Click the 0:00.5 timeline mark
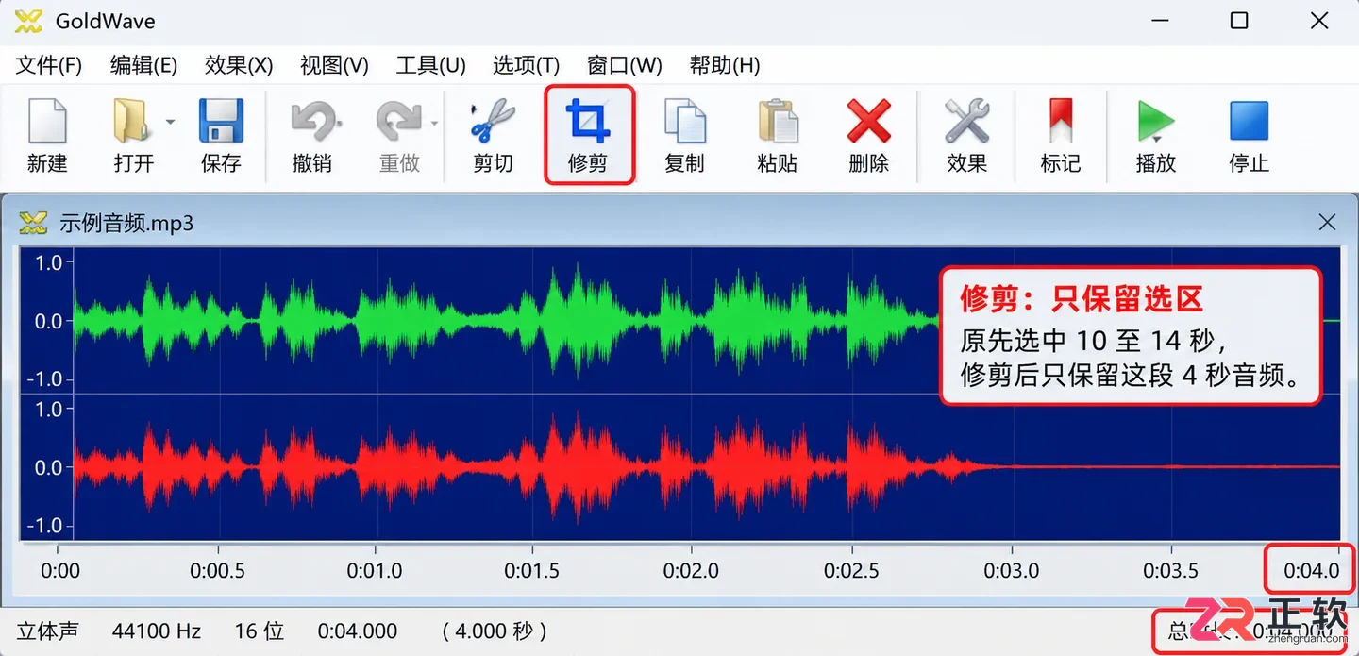The image size is (1359, 656). [218, 570]
